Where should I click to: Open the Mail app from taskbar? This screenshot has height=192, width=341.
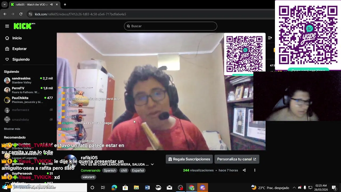pyautogui.click(x=169, y=188)
